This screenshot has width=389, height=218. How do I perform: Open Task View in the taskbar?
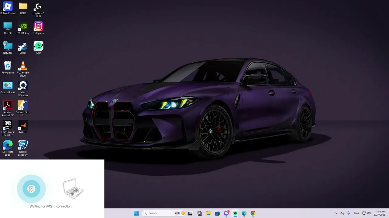click(x=190, y=213)
